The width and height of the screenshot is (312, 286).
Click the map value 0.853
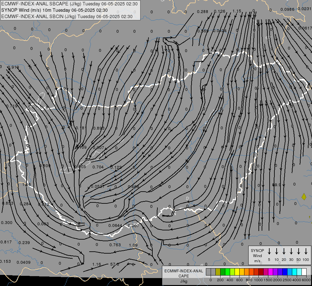[x=8, y=203]
